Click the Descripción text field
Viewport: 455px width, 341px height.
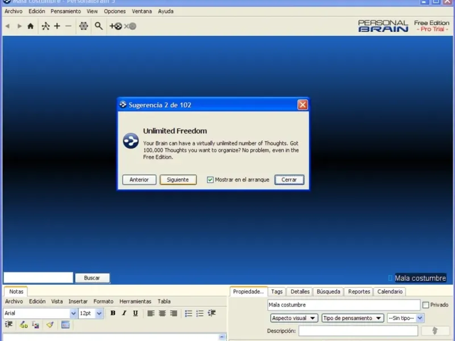(358, 331)
